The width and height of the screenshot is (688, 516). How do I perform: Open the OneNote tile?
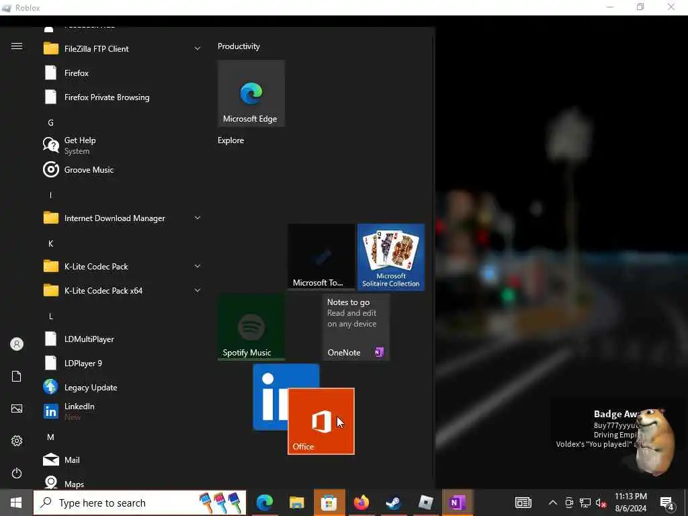pos(356,327)
